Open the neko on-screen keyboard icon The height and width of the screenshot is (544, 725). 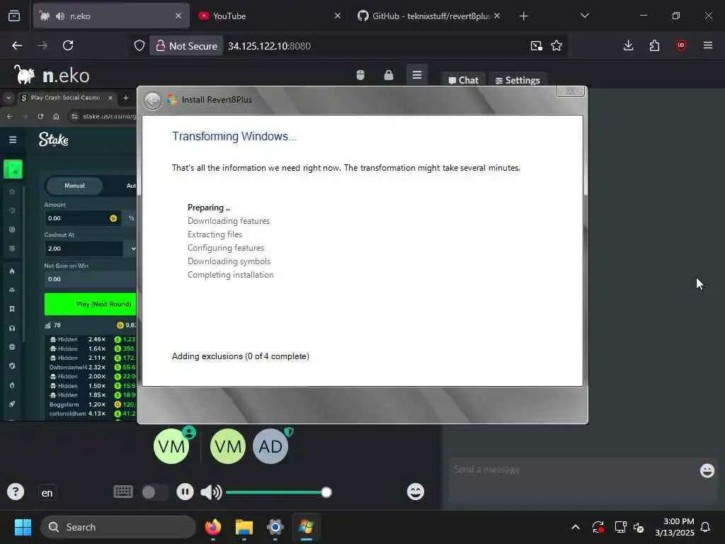click(x=123, y=492)
